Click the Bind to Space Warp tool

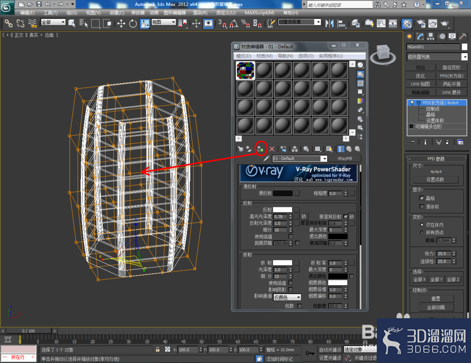32,23
